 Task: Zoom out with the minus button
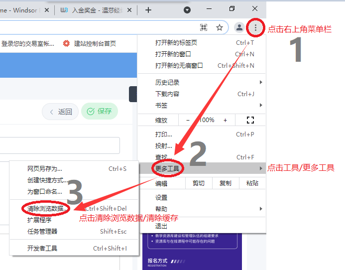pos(188,120)
